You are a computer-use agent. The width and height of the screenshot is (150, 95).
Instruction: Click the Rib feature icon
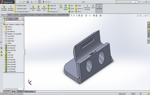coord(69,5)
